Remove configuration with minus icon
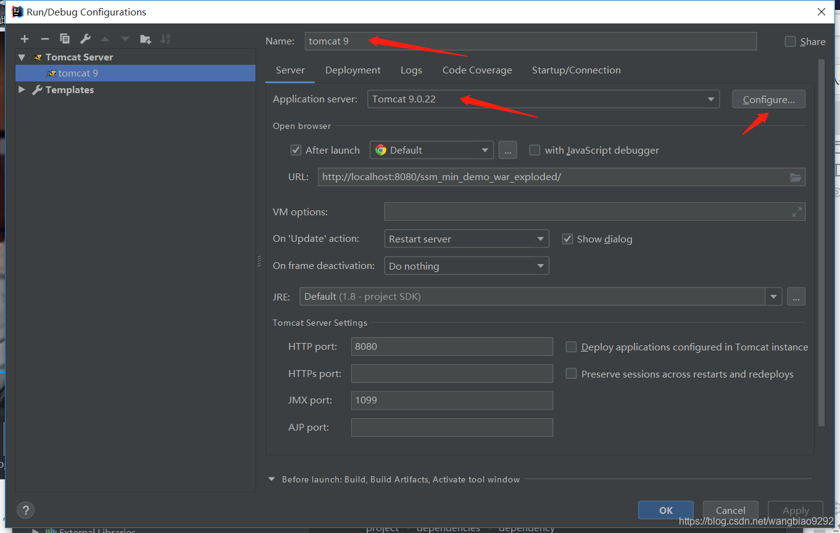Viewport: 840px width, 533px height. tap(44, 39)
